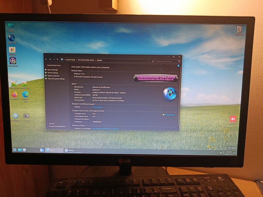Click the search magnifier icon
This screenshot has height=197, width=263.
pyautogui.click(x=179, y=61)
